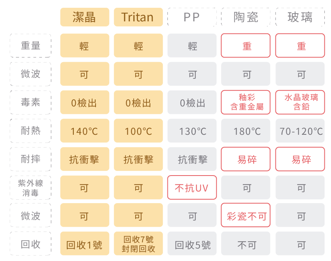
Task: Click the 紫外線消毒 row label
Action: pyautogui.click(x=31, y=188)
